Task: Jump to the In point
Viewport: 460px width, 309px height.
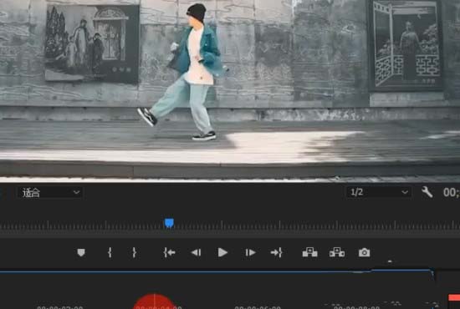Action: tap(169, 252)
